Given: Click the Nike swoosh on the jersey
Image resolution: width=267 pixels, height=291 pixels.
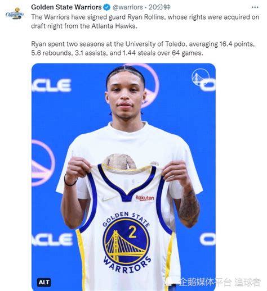Looking at the screenshot, I should pos(108,199).
